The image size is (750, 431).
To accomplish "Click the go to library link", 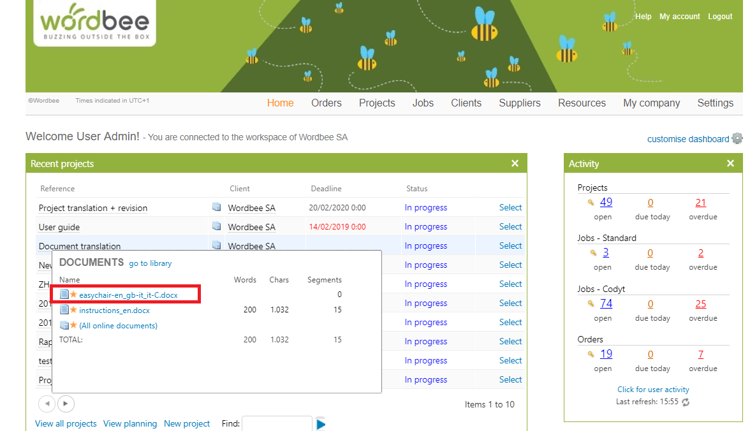I will (x=150, y=263).
